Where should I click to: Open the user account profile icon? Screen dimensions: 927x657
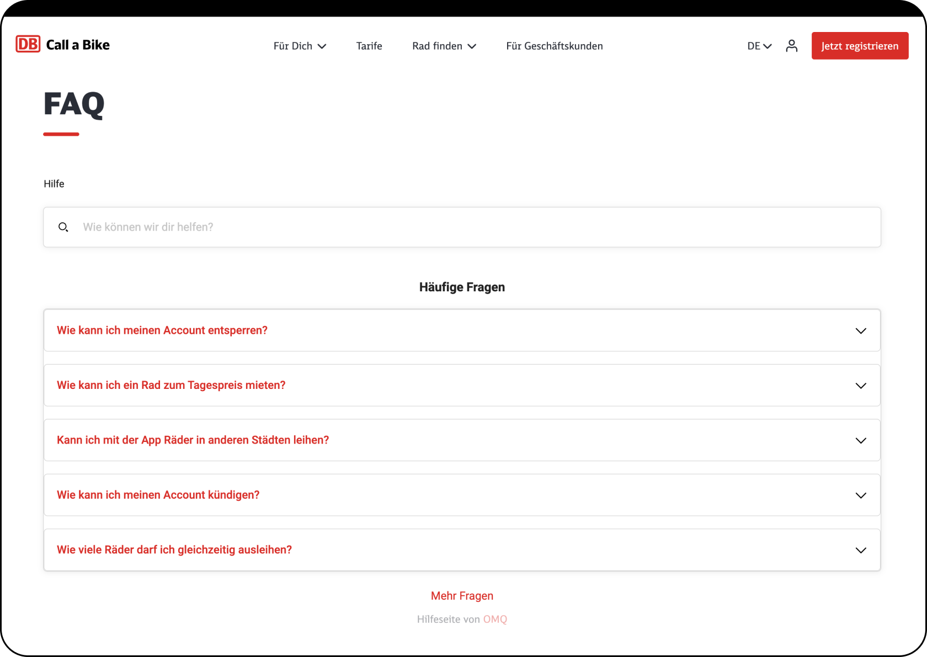pos(791,46)
